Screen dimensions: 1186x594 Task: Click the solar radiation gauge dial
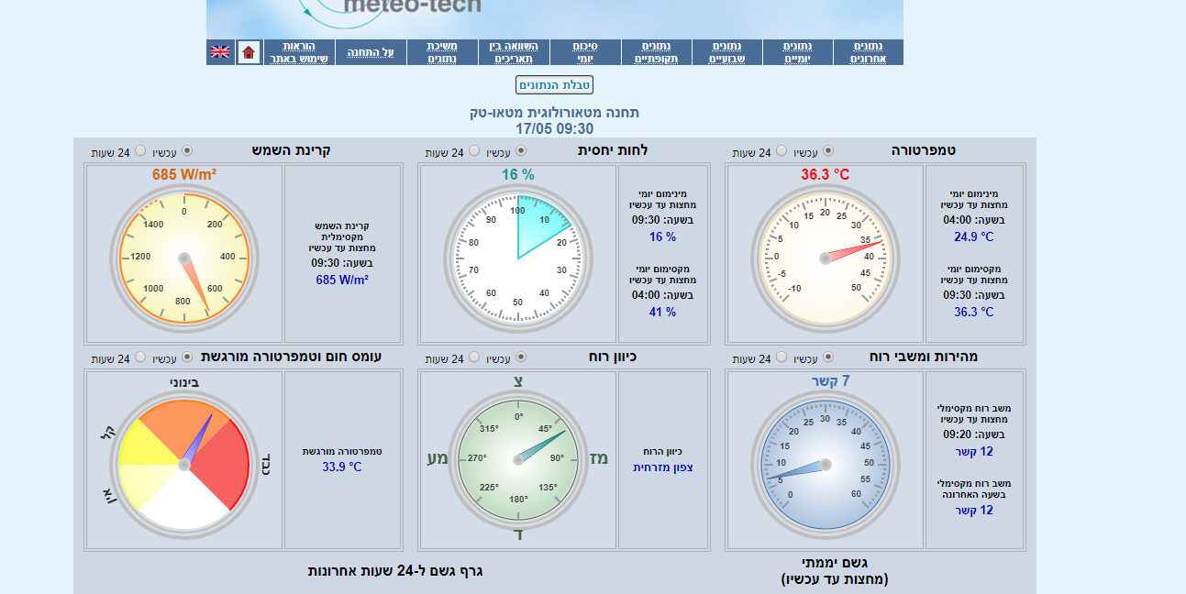coord(183,258)
